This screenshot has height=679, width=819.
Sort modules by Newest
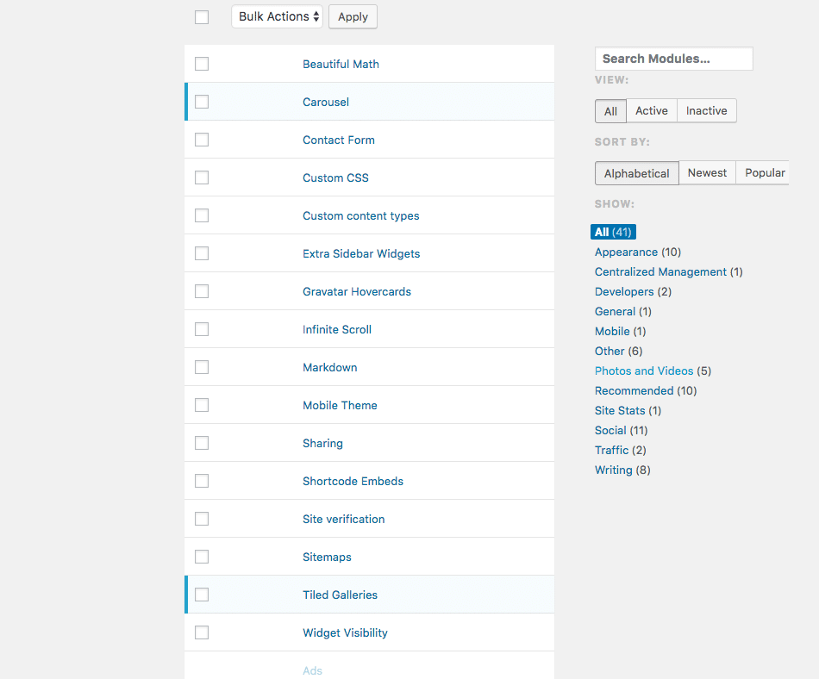point(707,172)
